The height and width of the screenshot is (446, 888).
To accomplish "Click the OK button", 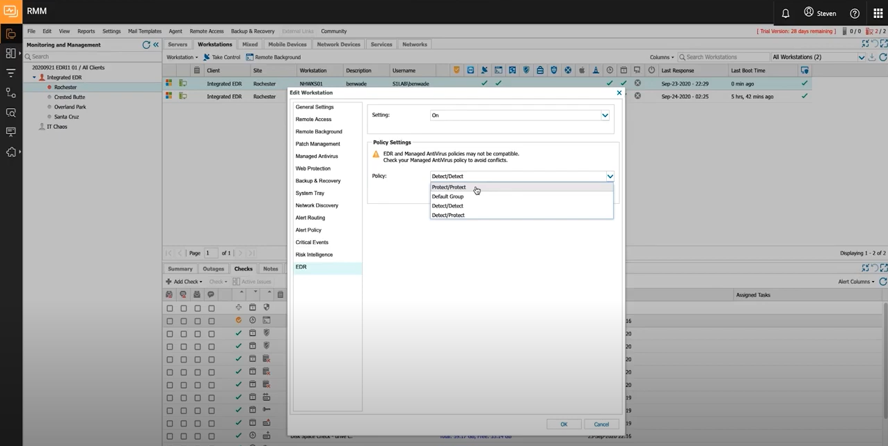I will (x=564, y=424).
